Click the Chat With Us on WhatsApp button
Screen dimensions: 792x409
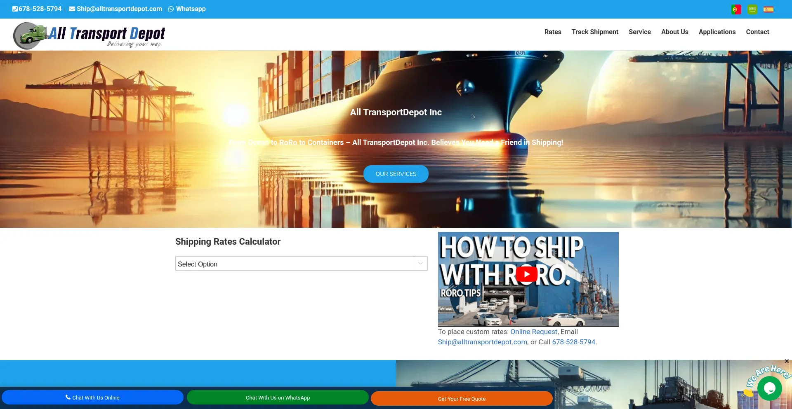click(278, 397)
